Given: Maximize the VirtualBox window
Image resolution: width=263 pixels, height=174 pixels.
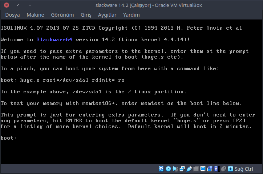Looking at the screenshot, I should pos(18,5).
